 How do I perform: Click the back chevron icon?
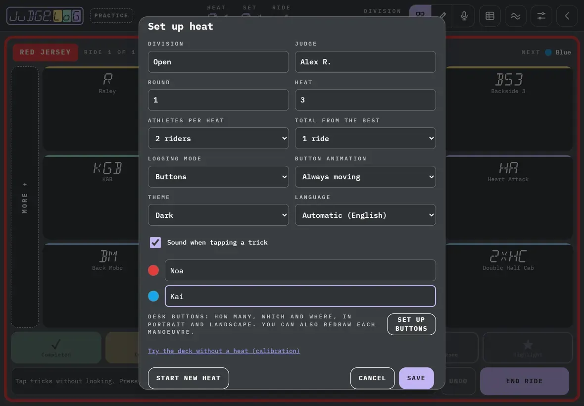[567, 16]
